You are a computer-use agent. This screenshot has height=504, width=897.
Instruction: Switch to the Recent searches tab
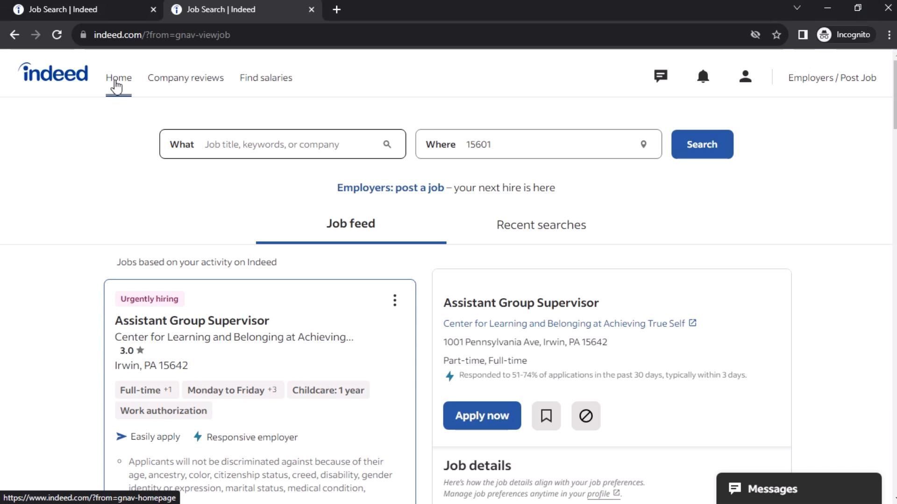pyautogui.click(x=541, y=225)
